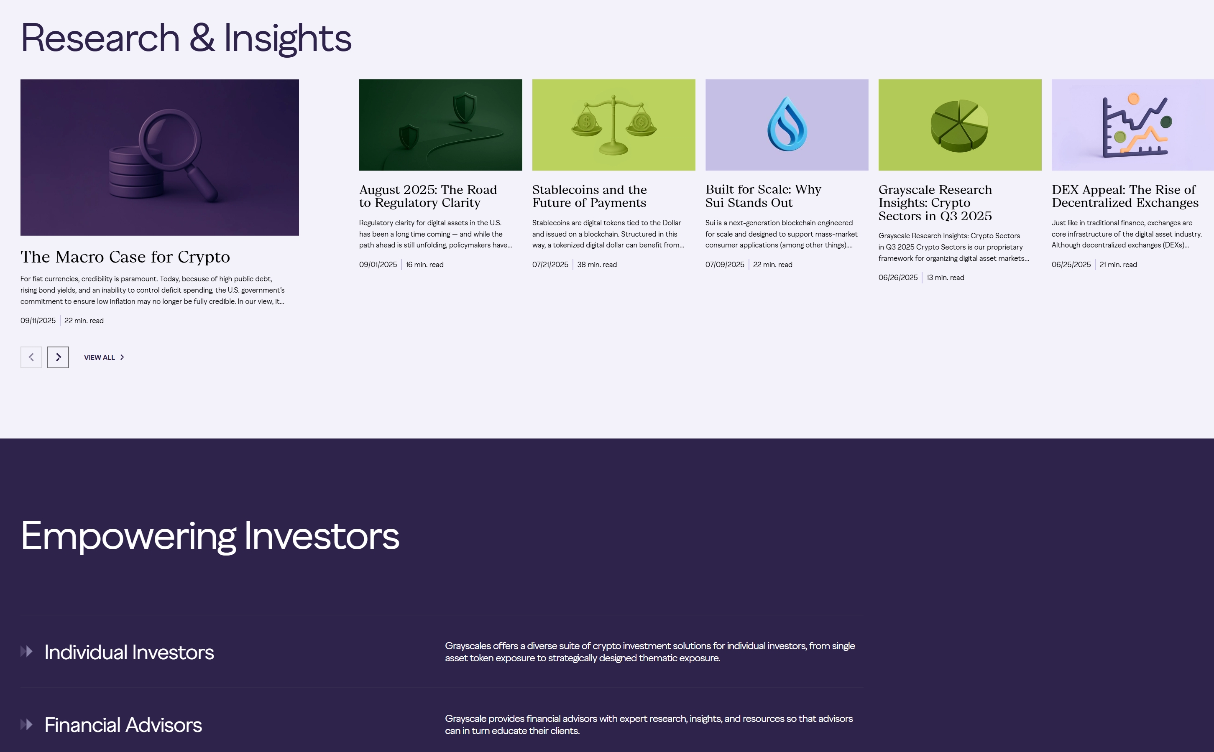Open the blue Sui droplet thumbnail
This screenshot has height=752, width=1214.
coord(787,125)
